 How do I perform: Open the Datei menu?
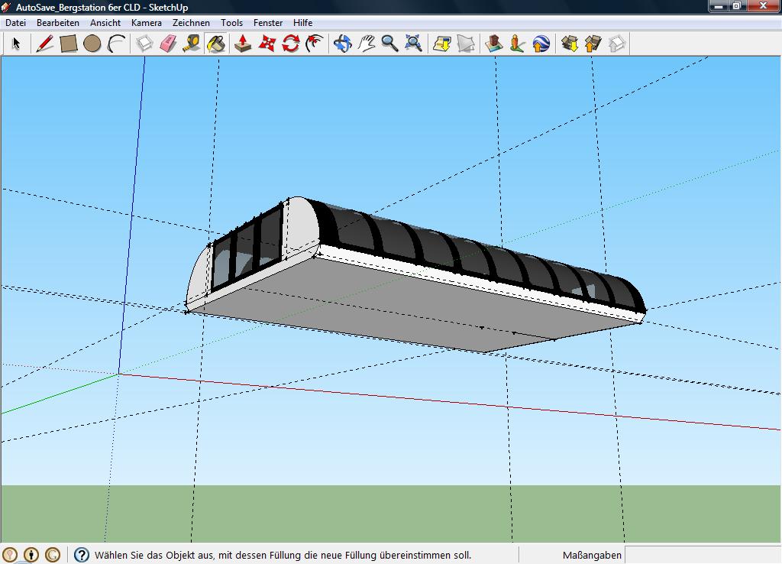coord(15,22)
